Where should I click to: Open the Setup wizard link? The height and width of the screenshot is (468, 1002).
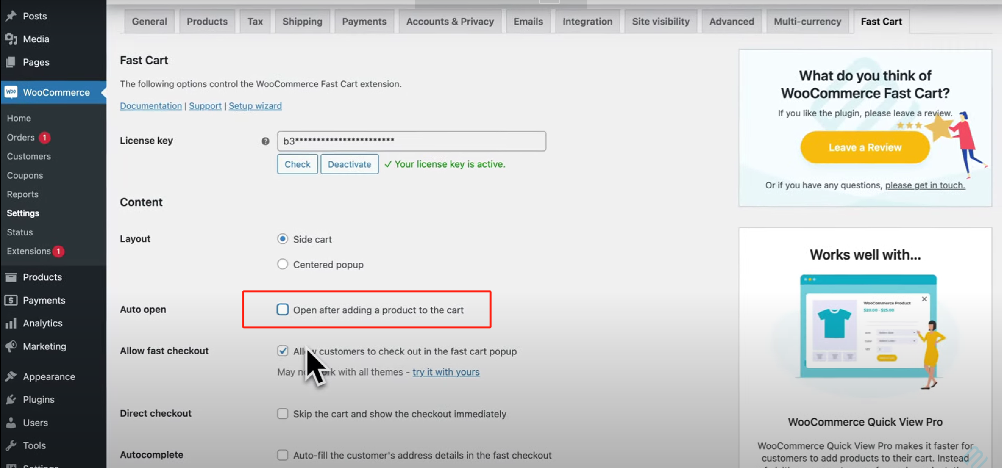point(255,106)
